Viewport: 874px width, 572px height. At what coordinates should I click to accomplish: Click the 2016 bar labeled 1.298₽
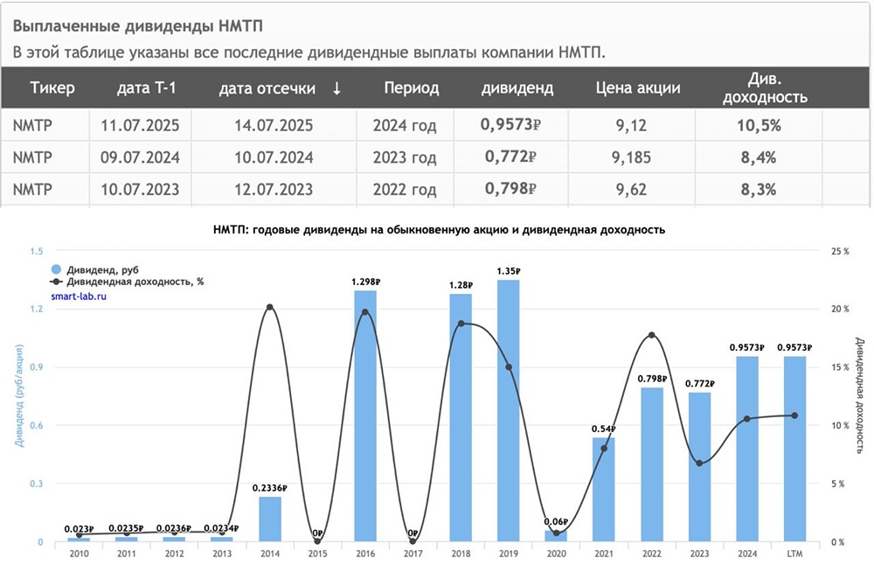pyautogui.click(x=365, y=415)
